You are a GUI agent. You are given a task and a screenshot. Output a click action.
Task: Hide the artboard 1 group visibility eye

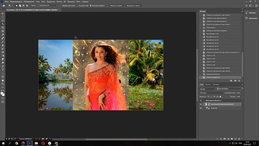click(201, 101)
